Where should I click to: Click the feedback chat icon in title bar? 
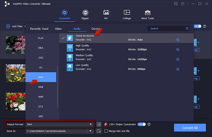tap(176, 4)
